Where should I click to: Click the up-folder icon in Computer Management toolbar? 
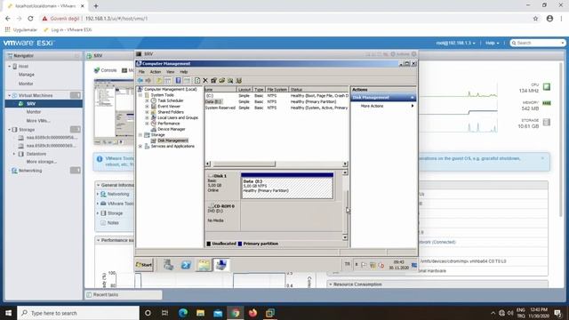159,81
